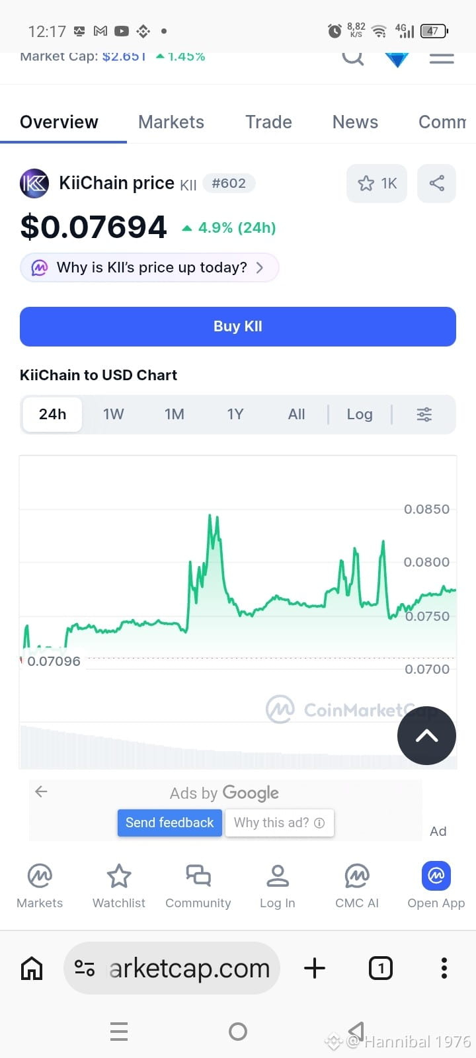Tap the browser address bar
This screenshot has height=1058, width=476.
(172, 968)
